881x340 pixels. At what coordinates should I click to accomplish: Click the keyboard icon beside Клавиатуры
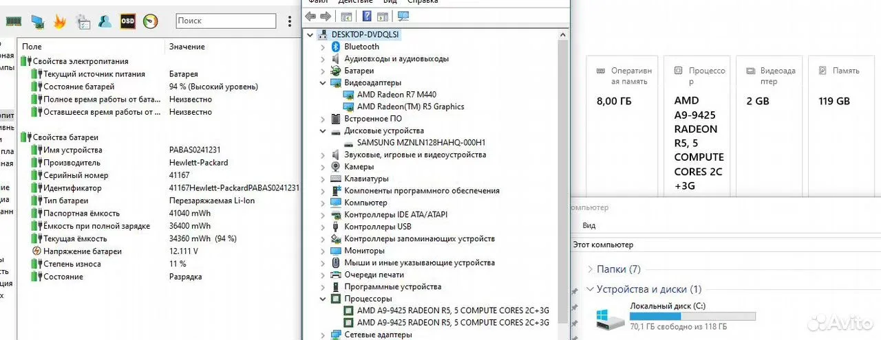pyautogui.click(x=336, y=179)
